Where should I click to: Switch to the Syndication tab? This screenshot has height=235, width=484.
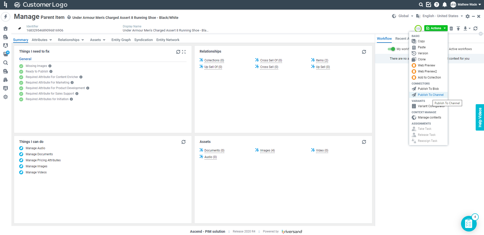[x=143, y=40]
